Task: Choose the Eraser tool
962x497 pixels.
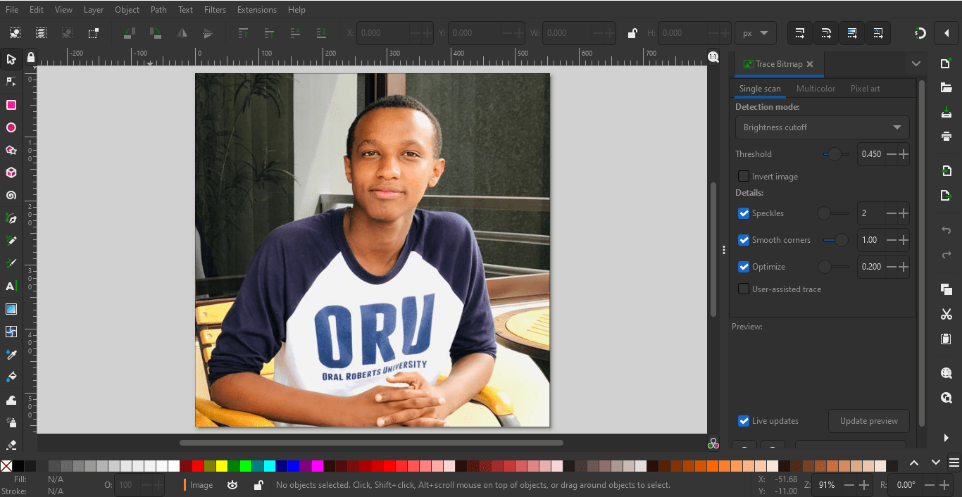Action: tap(11, 444)
